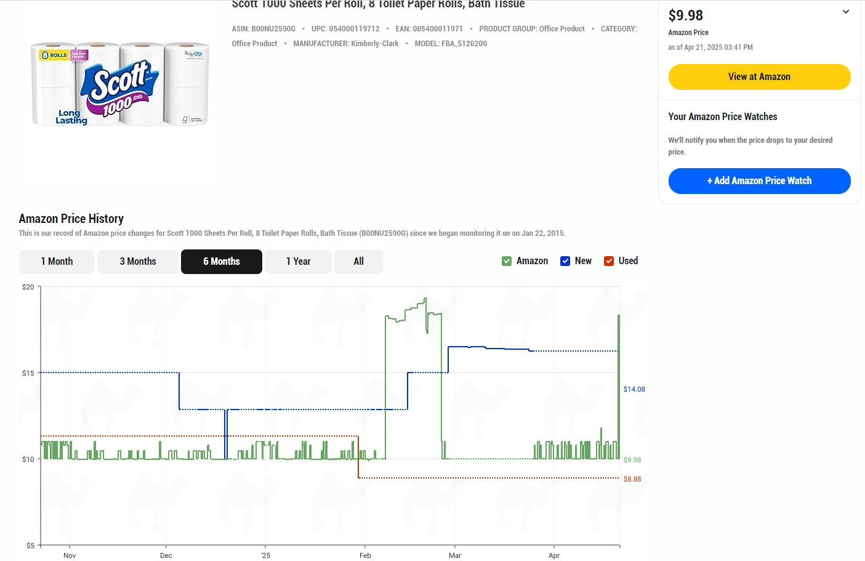Click the $8.88 Used price label

pyautogui.click(x=632, y=479)
